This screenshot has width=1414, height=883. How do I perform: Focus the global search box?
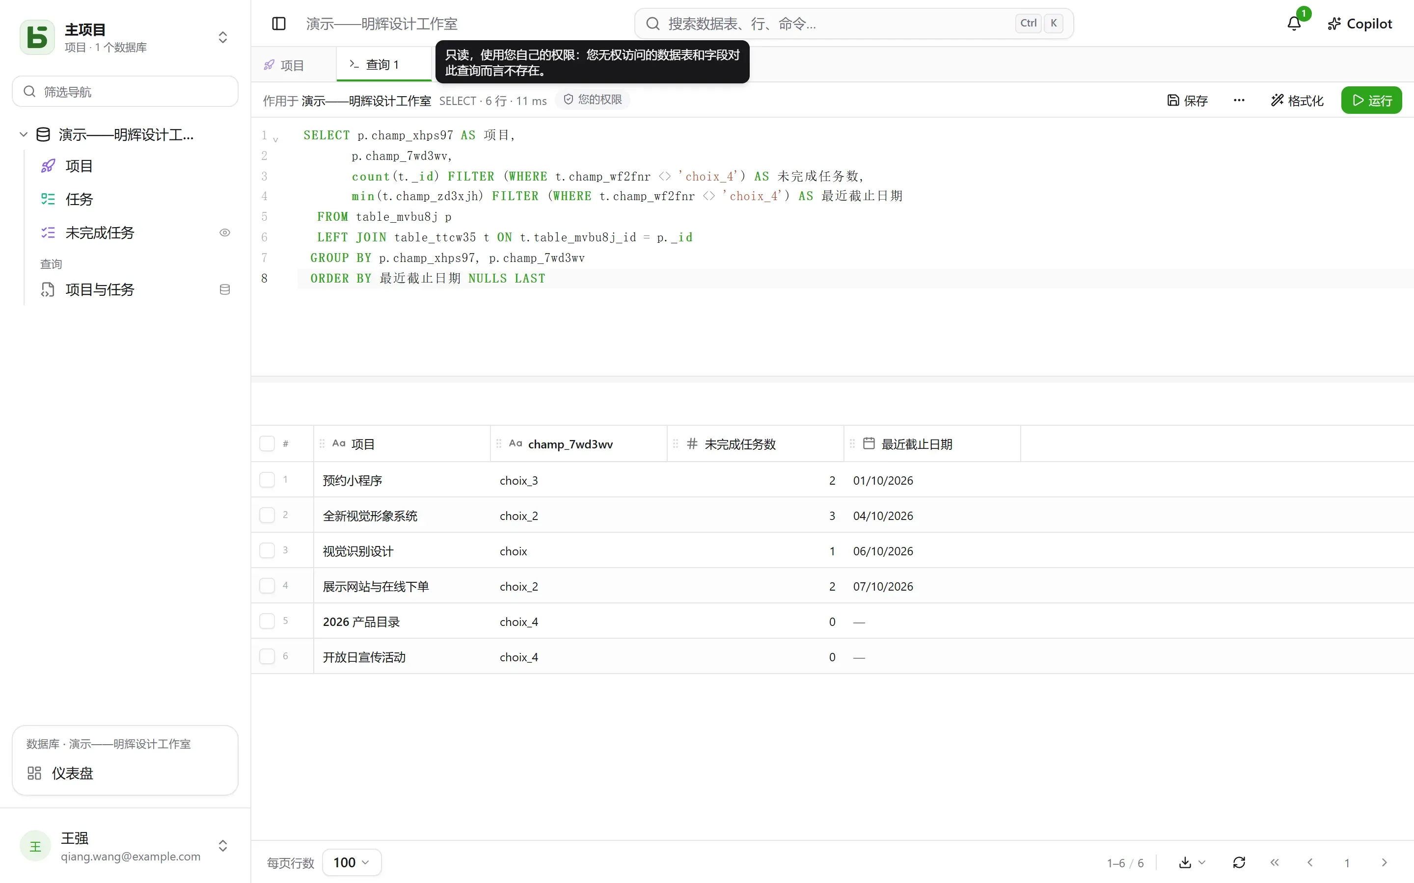click(x=854, y=24)
